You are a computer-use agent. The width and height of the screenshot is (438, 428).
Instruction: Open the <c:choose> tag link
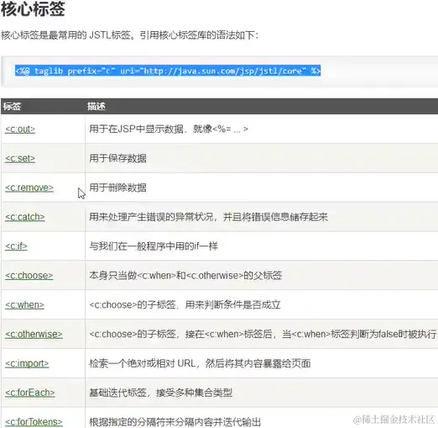coord(29,276)
